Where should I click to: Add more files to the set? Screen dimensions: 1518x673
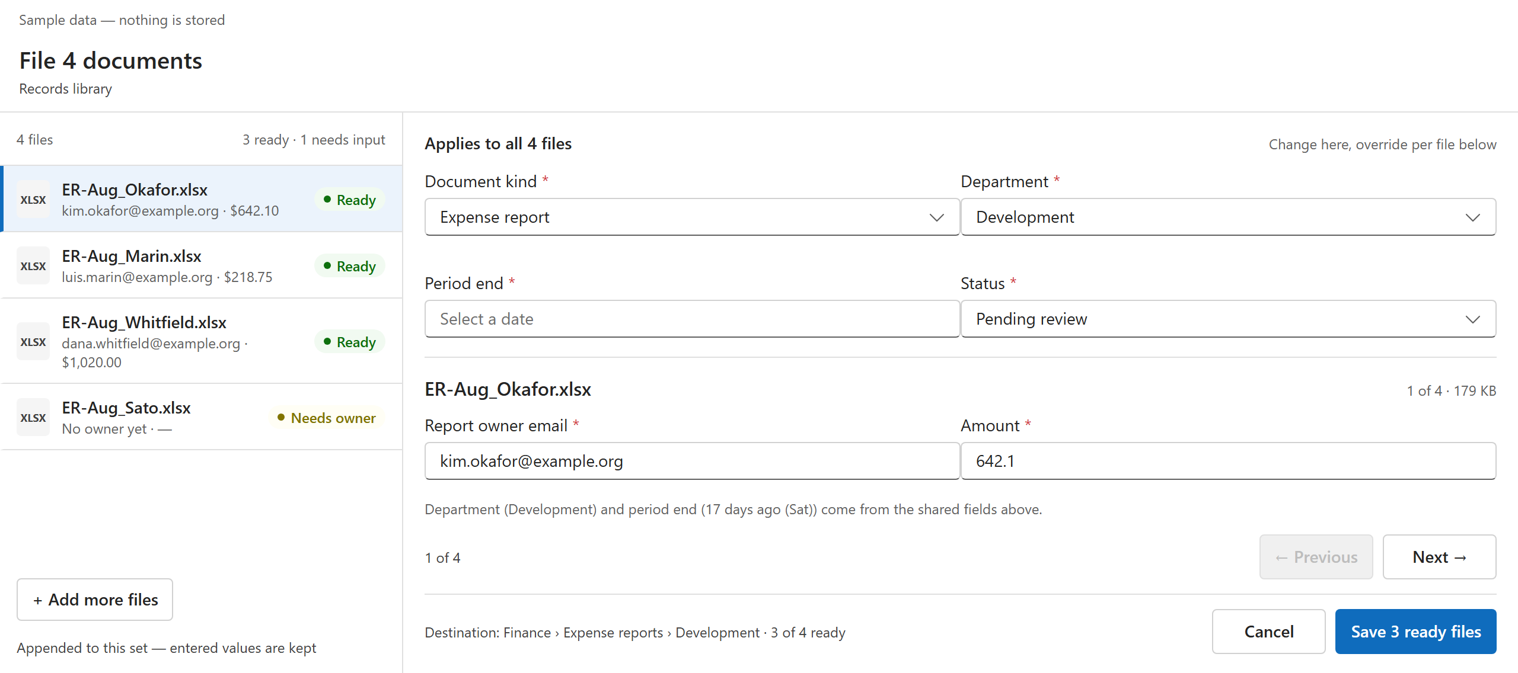click(x=95, y=600)
